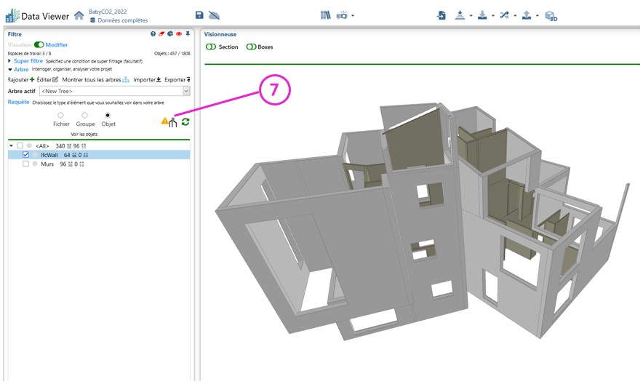Toggle the Section switch in Visionneuse
643x384 pixels.
coord(211,47)
